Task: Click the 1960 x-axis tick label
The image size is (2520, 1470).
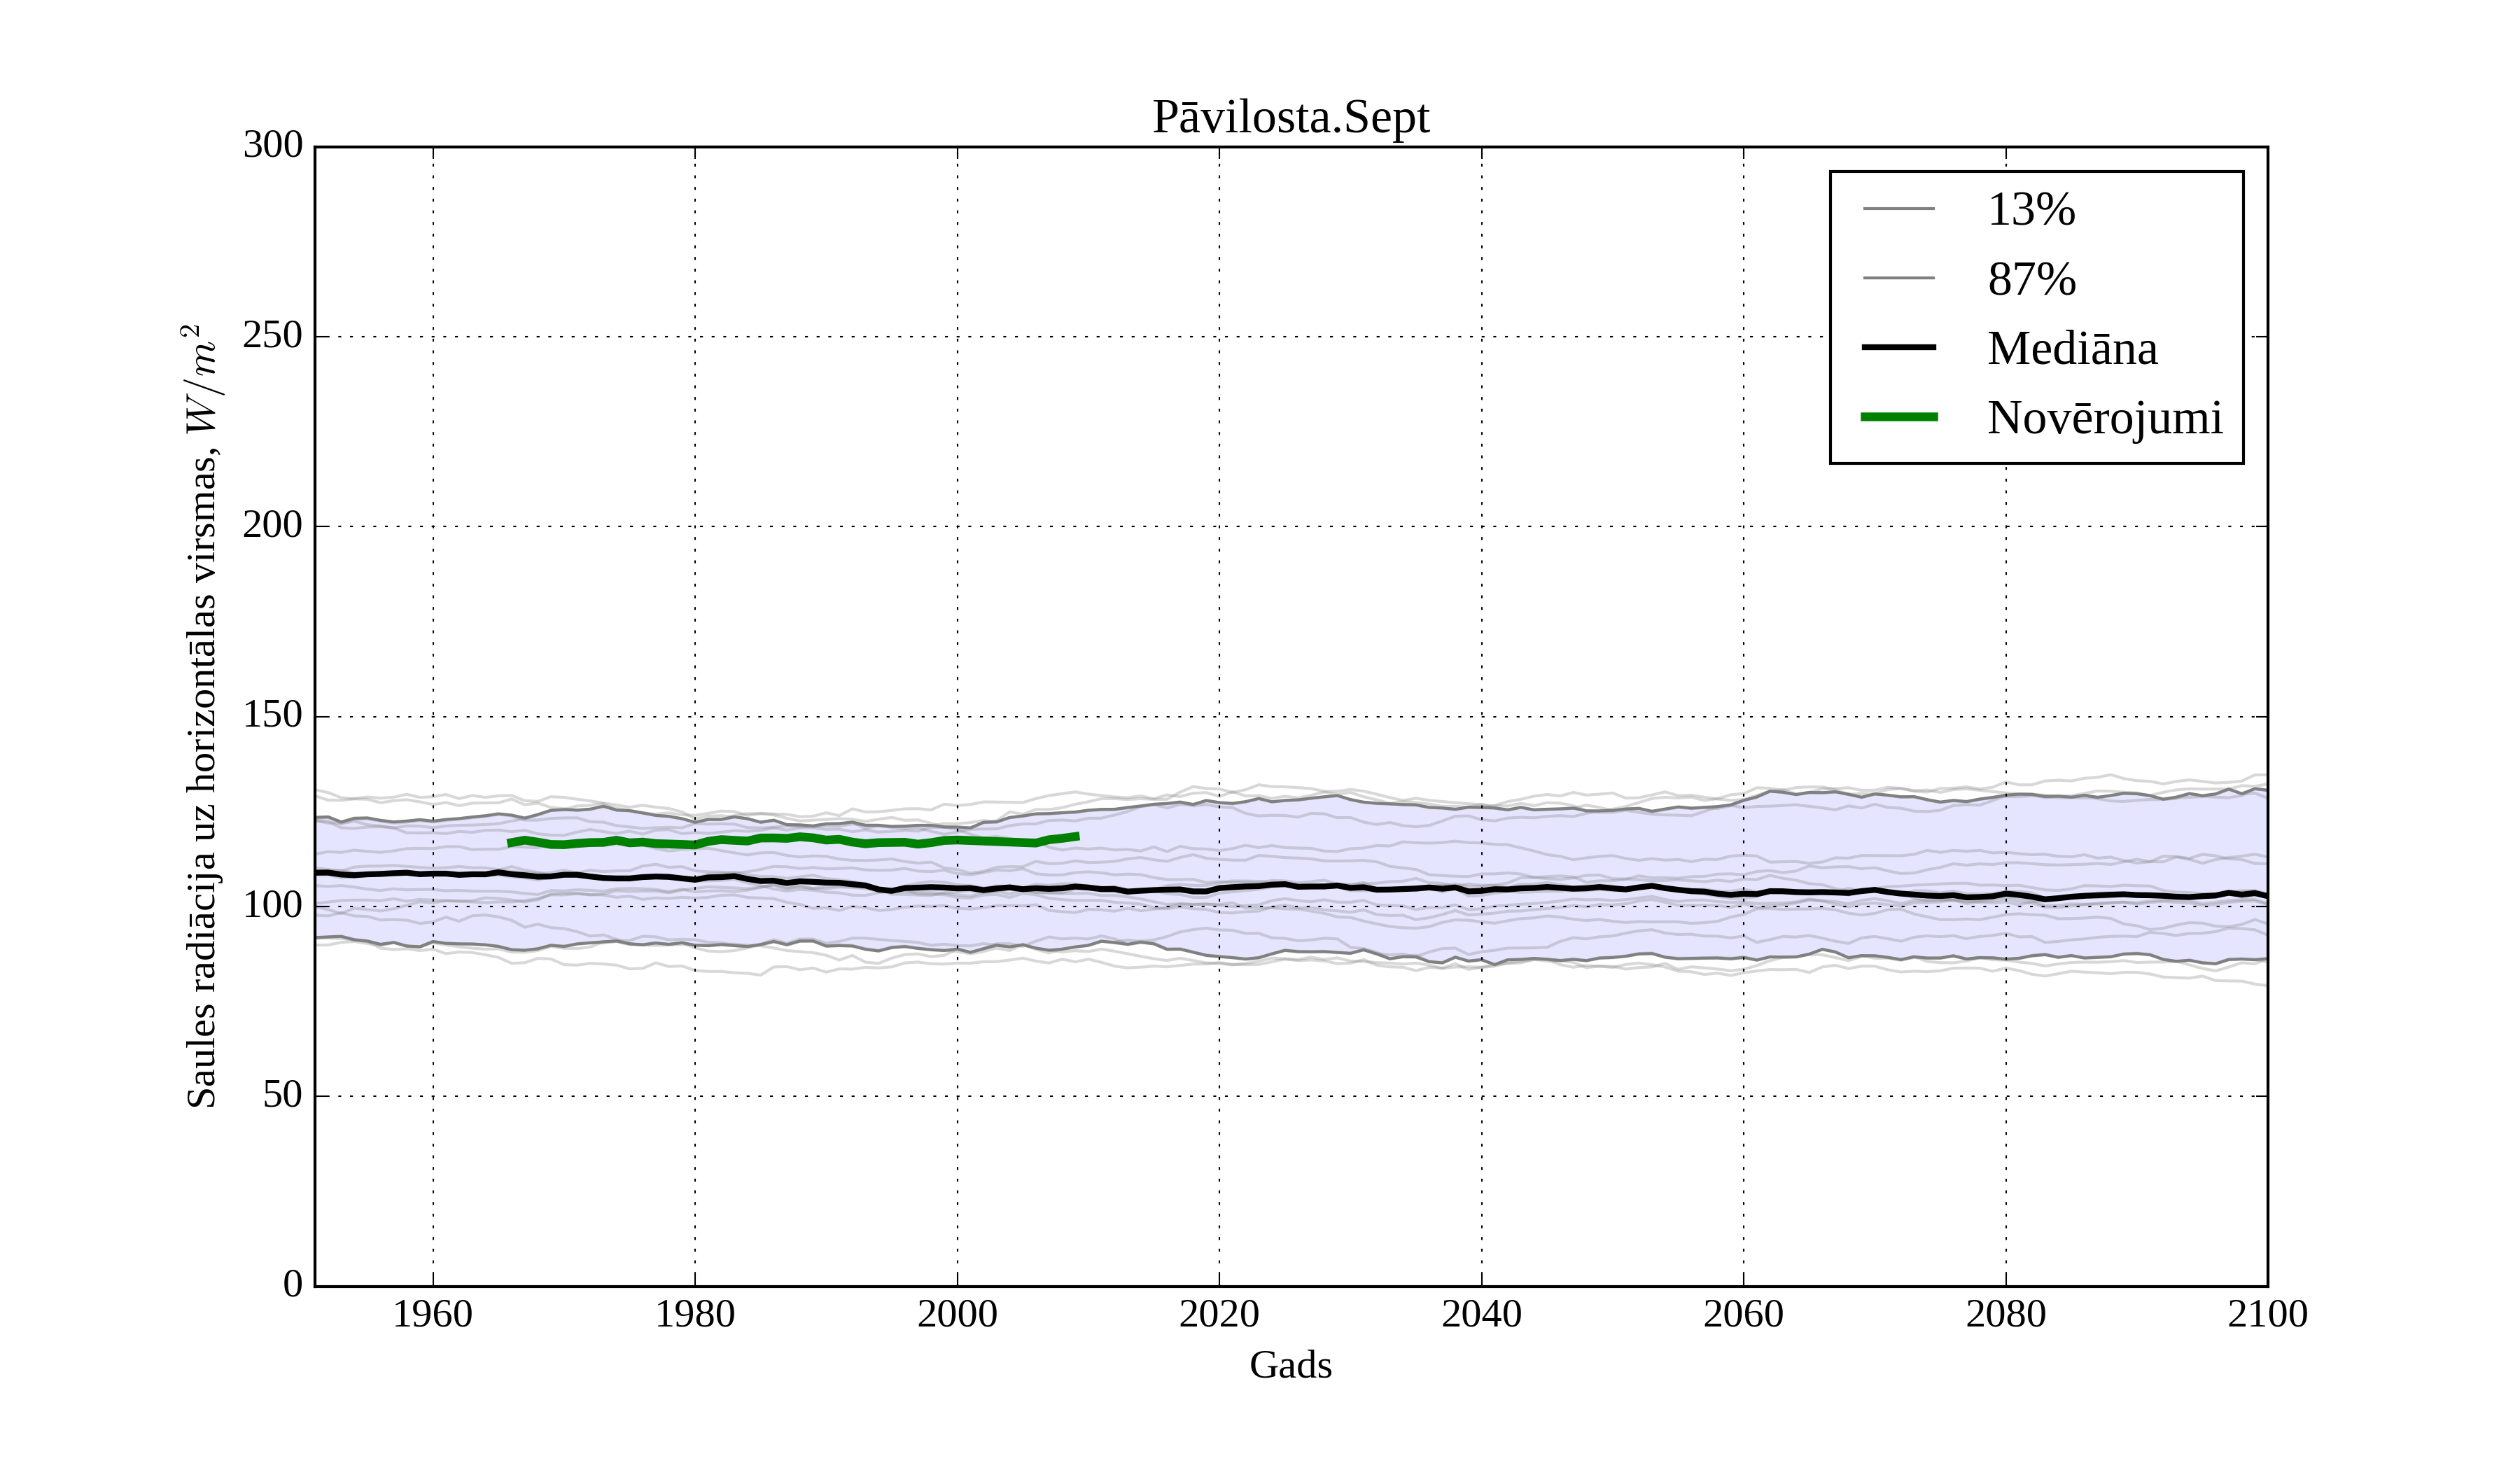Action: click(432, 1314)
